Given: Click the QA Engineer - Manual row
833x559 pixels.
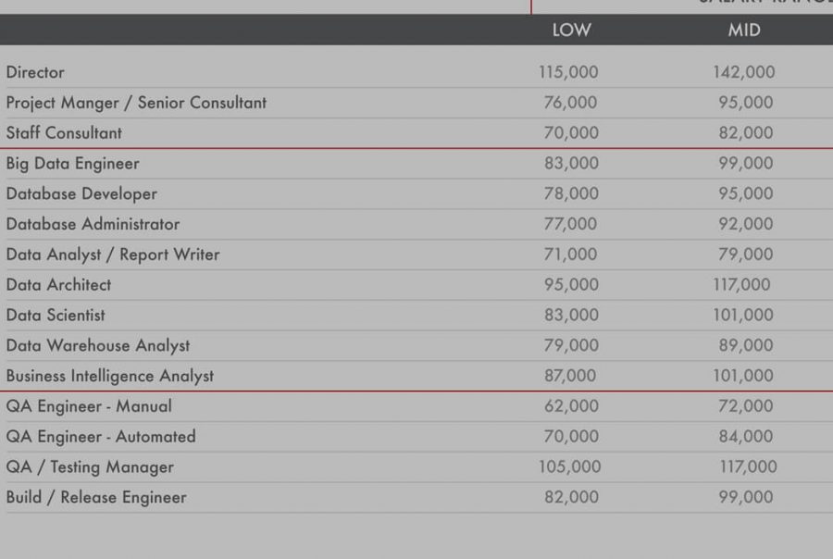Looking at the screenshot, I should [89, 406].
